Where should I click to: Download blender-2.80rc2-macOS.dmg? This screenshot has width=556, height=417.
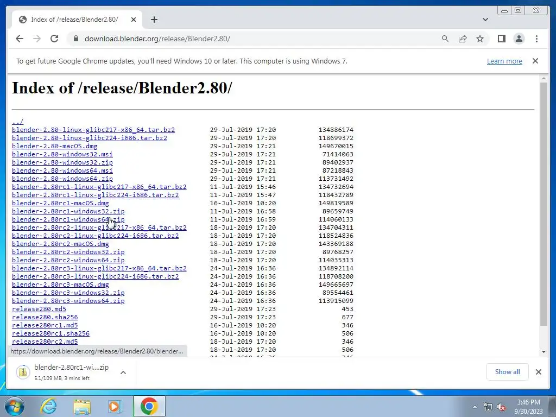click(x=60, y=244)
